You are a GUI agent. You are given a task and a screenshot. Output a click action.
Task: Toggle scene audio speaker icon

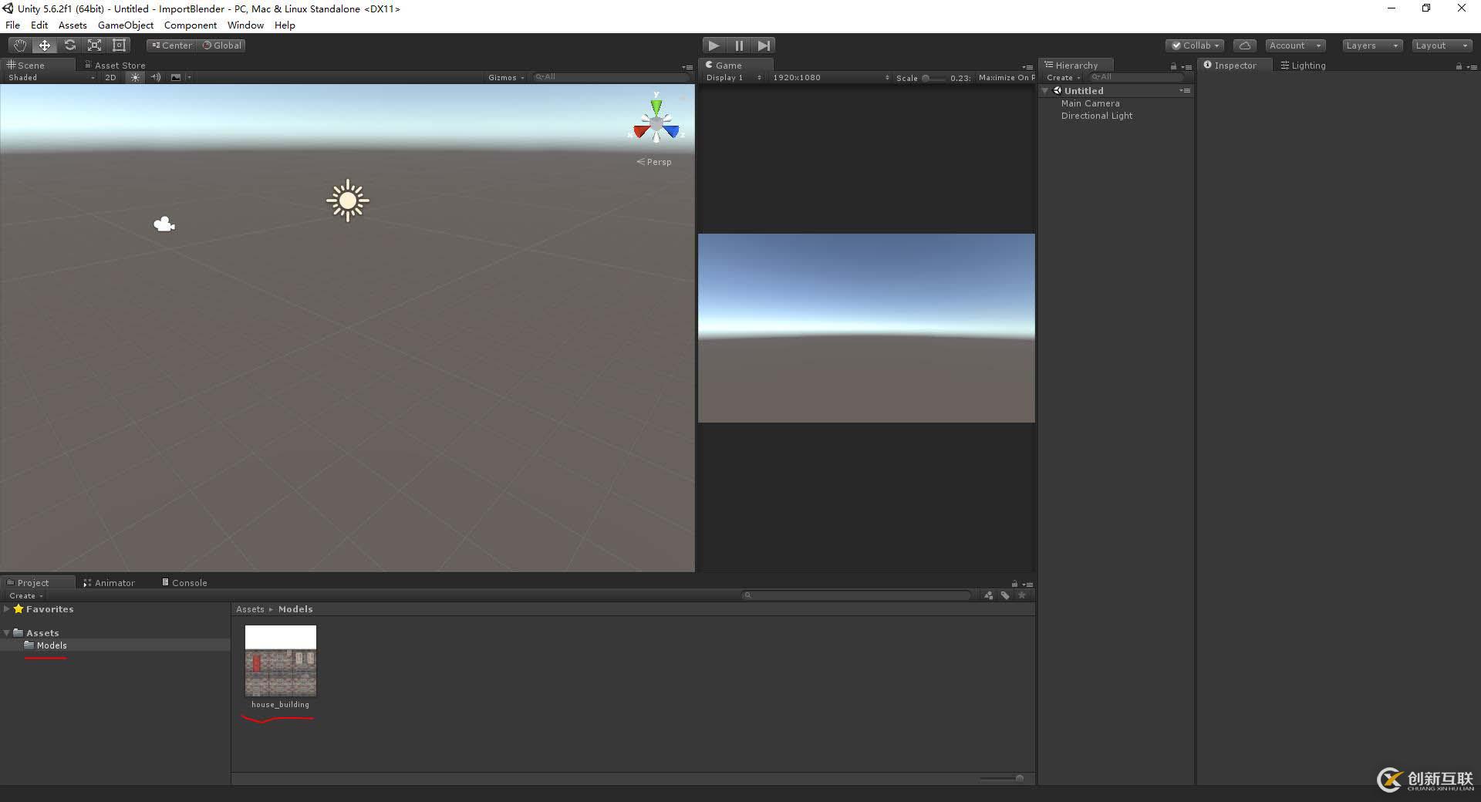click(156, 77)
